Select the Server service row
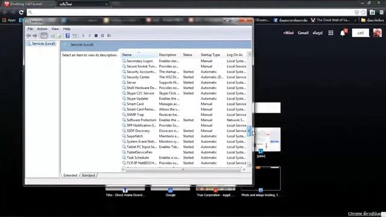This screenshot has height=217, width=386. tap(184, 83)
